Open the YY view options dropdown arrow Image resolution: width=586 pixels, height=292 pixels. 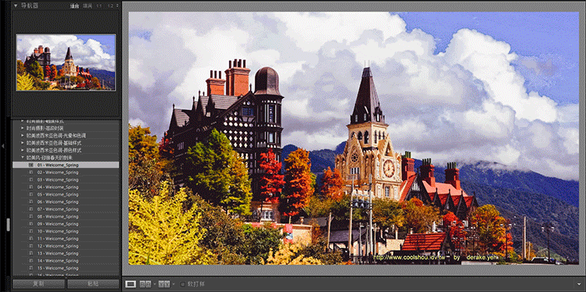173,284
